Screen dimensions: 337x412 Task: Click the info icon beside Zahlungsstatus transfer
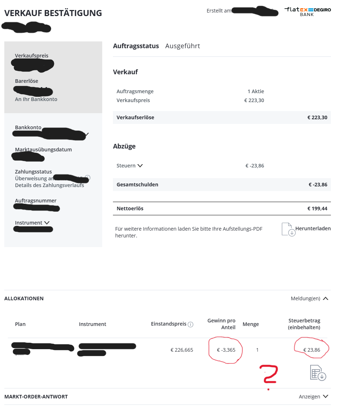pyautogui.click(x=88, y=177)
